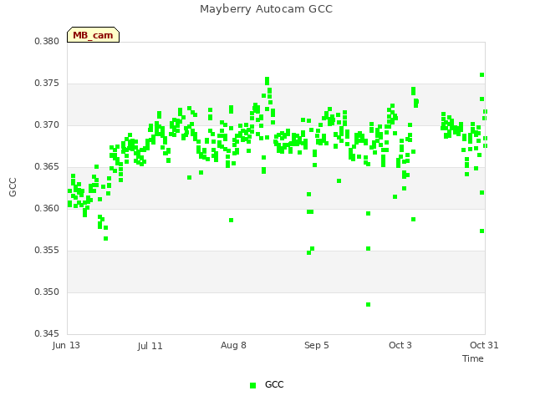
Task: Click the 0.370 y-axis value
Action: 47,124
